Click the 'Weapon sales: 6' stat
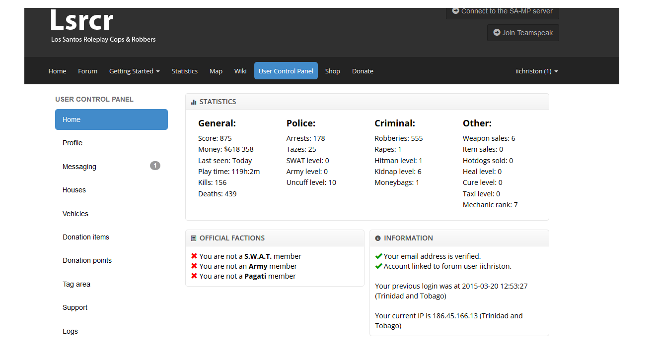This screenshot has width=659, height=355. tap(489, 138)
